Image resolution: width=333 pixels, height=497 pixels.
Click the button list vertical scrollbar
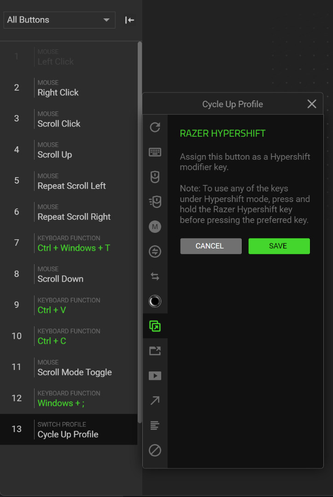tap(140, 230)
